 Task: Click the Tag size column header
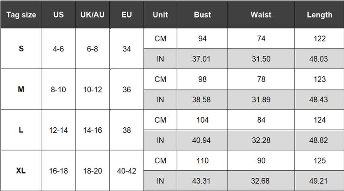click(21, 15)
